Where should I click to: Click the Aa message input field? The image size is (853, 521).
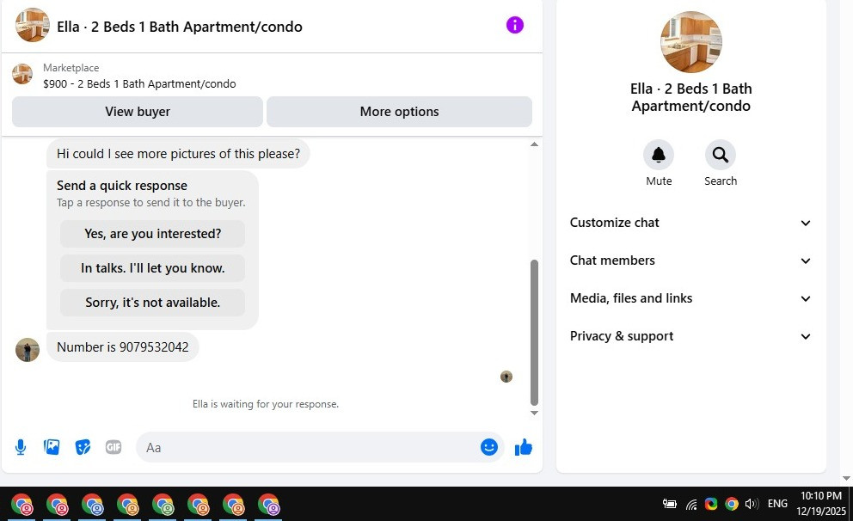tap(307, 447)
